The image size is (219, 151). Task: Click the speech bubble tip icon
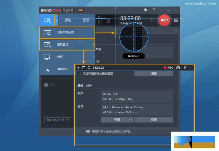tap(88, 131)
